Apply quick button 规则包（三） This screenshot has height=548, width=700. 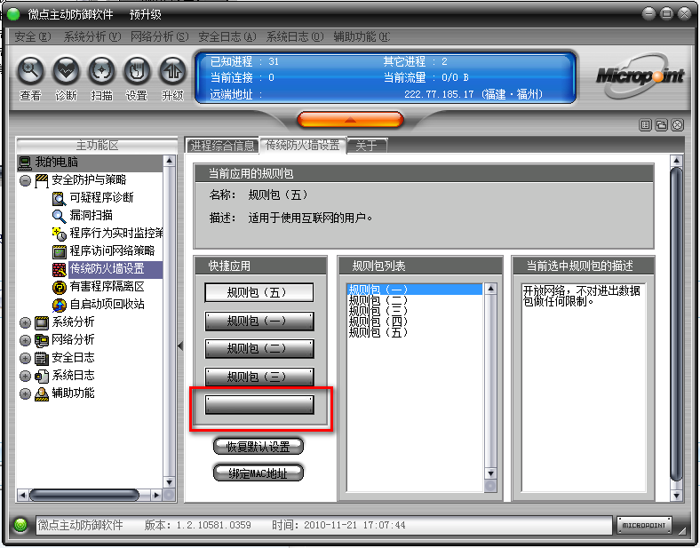click(x=259, y=377)
